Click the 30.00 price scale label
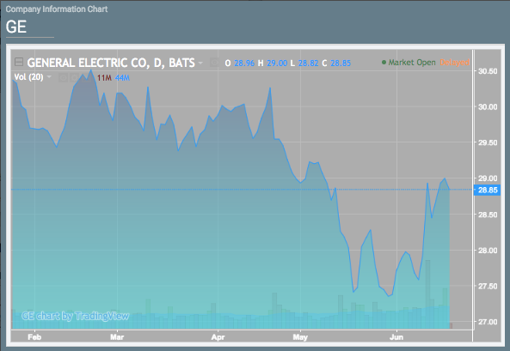 (x=488, y=106)
